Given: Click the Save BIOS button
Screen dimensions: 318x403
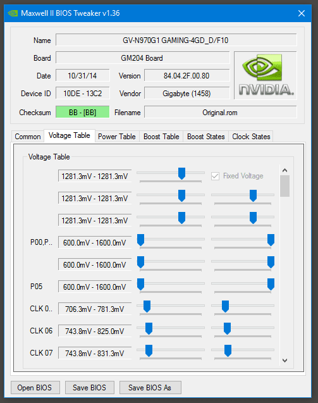Looking at the screenshot, I should coord(89,387).
